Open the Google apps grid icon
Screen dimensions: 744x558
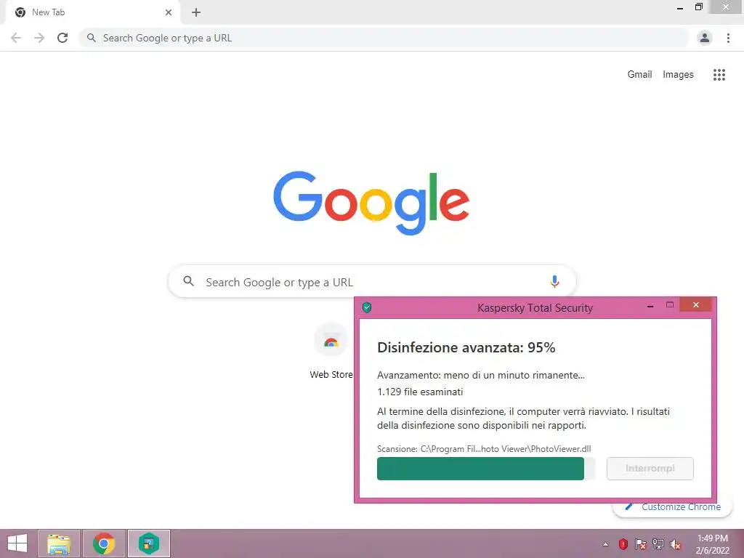coord(719,75)
